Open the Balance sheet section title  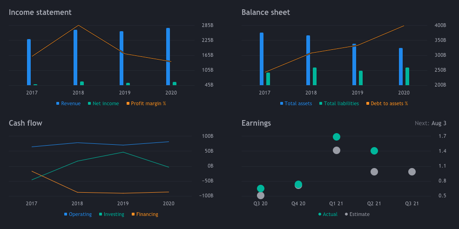[x=265, y=12]
